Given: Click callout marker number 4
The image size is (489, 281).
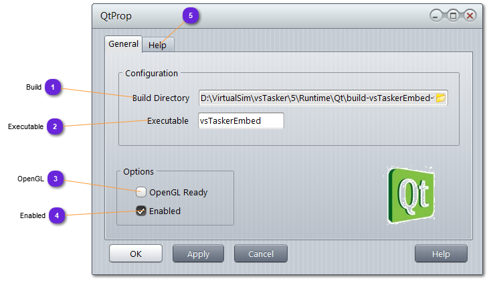Looking at the screenshot, I should pos(58,215).
